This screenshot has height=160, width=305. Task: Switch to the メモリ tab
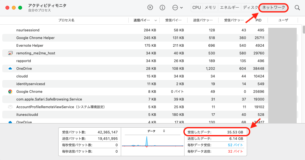pyautogui.click(x=210, y=8)
